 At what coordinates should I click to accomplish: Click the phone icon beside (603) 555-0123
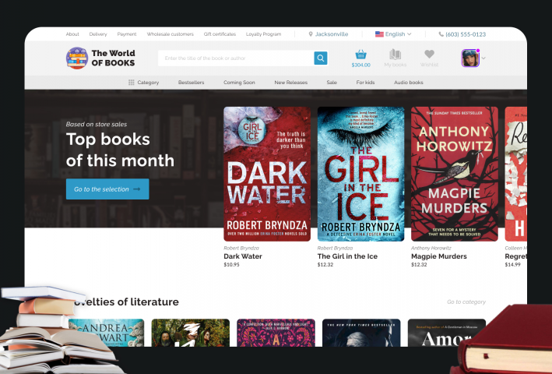click(x=441, y=34)
